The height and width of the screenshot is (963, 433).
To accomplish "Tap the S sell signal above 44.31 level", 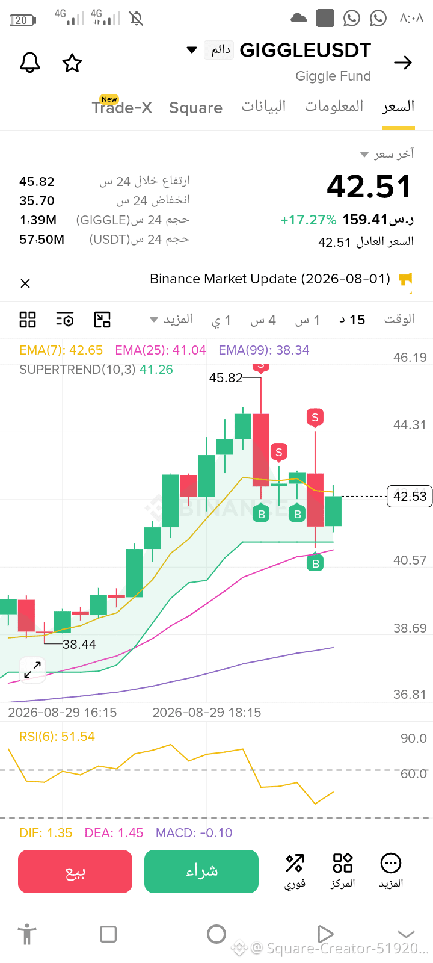I will point(315,417).
